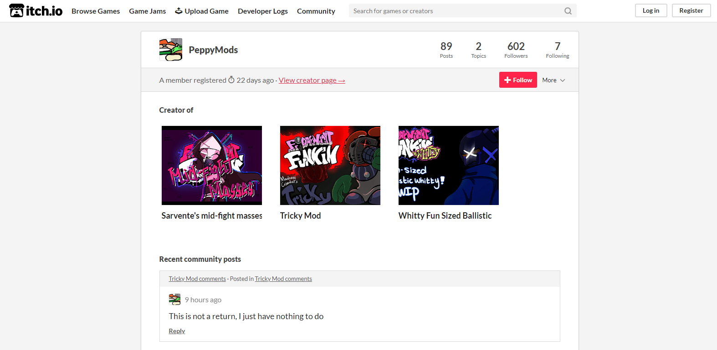
Task: Expand the More dropdown menu
Action: coord(553,80)
